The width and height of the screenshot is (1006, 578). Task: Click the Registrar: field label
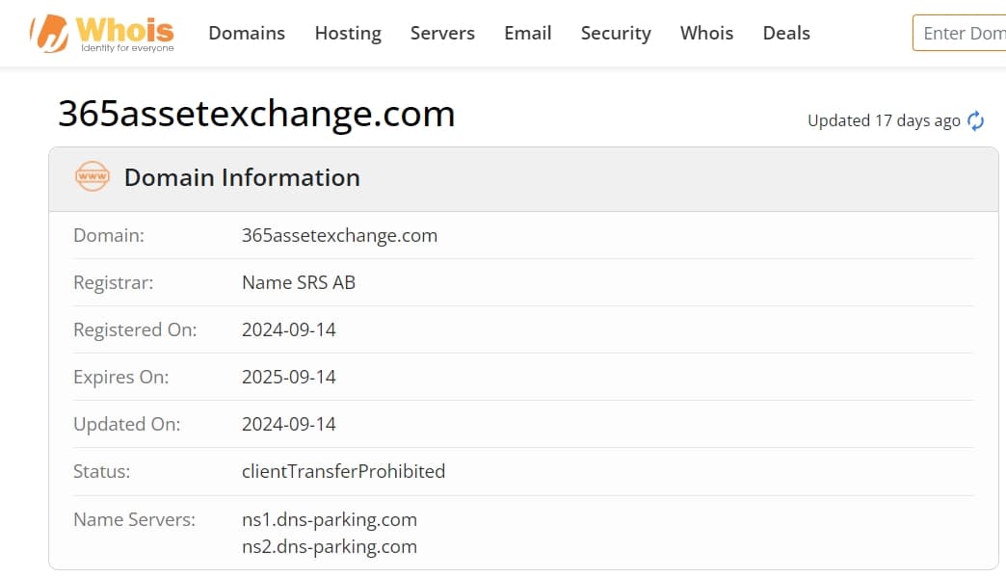pyautogui.click(x=113, y=283)
